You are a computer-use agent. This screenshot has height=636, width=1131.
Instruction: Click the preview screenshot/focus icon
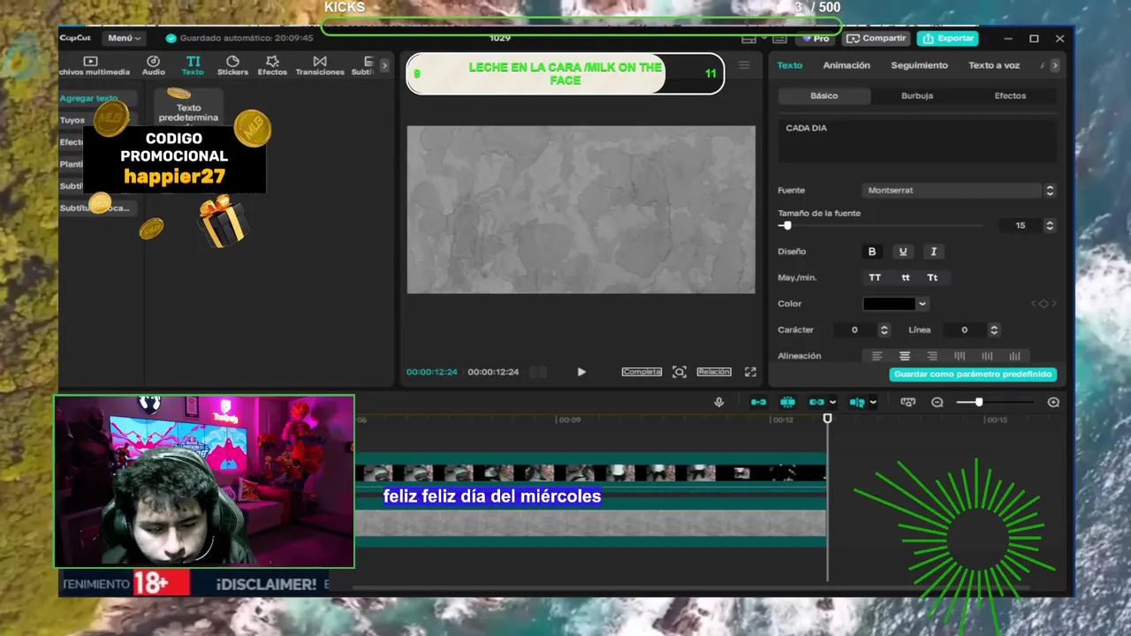(x=679, y=372)
